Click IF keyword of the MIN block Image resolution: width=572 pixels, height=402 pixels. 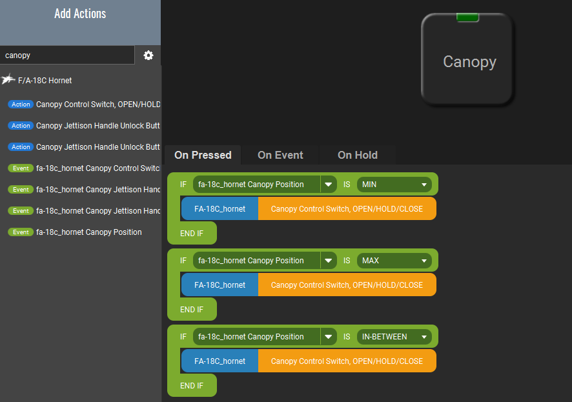pos(183,185)
